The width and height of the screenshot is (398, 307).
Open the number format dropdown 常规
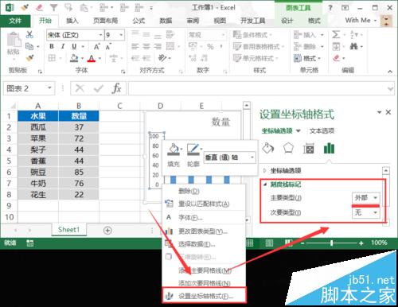223,35
